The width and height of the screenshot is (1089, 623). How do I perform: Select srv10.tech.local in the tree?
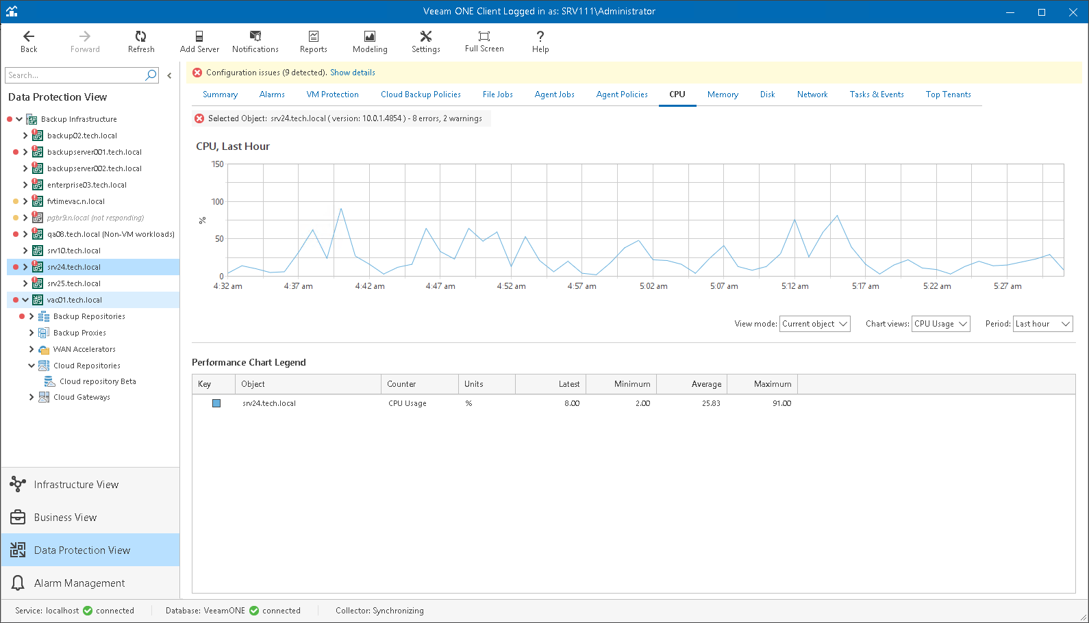[74, 251]
